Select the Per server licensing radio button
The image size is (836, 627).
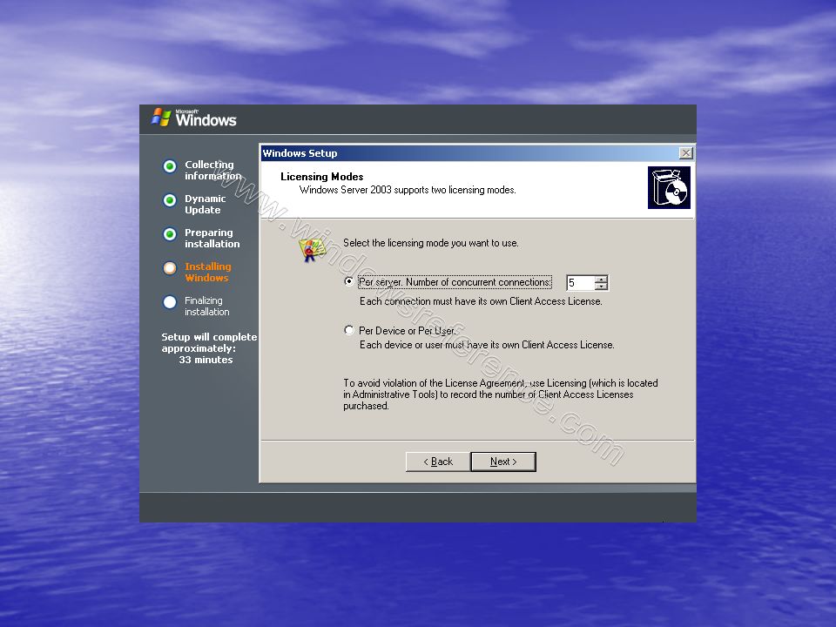click(x=348, y=281)
